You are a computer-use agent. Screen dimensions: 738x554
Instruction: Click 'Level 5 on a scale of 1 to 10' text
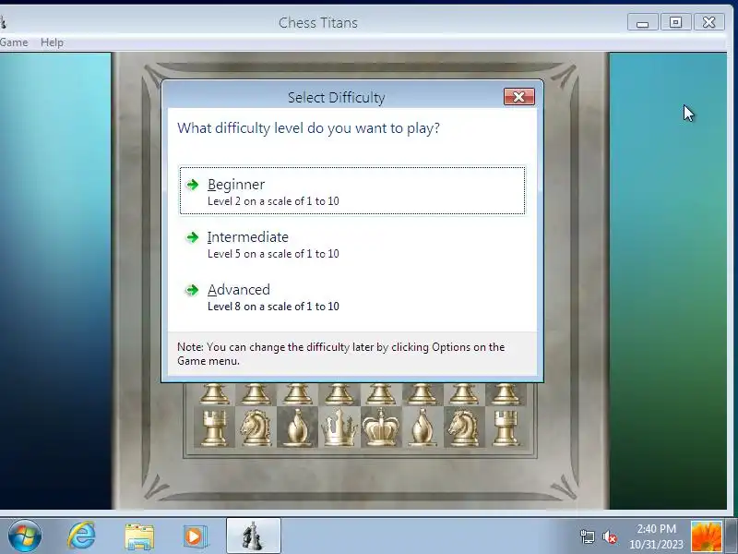point(273,254)
